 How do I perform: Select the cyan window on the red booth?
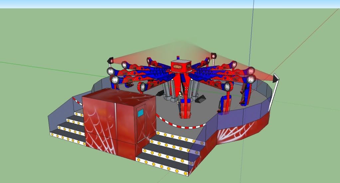140,113
